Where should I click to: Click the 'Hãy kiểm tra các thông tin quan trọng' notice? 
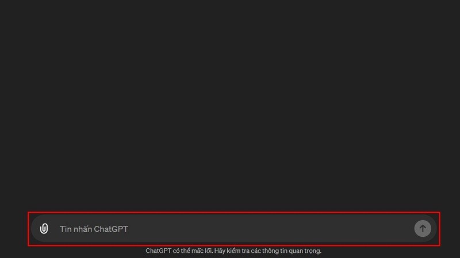tap(268, 251)
